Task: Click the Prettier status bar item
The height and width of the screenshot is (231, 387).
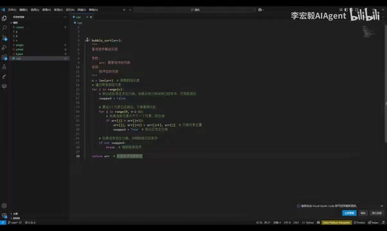Action: 359,223
